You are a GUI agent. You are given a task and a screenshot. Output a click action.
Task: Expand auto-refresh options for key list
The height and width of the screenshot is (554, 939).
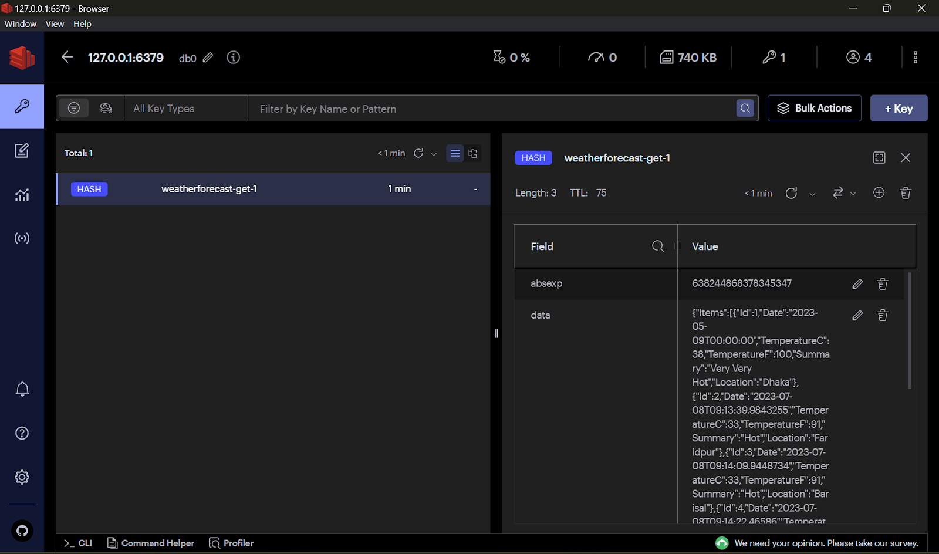pyautogui.click(x=434, y=154)
